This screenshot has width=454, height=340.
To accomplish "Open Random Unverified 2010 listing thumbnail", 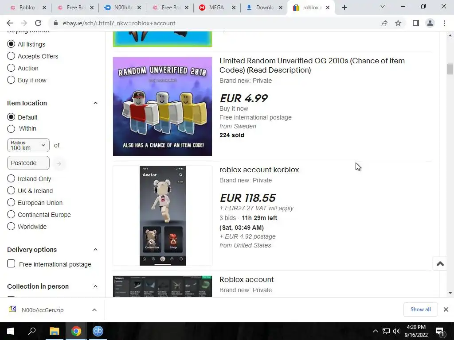I will tap(162, 106).
